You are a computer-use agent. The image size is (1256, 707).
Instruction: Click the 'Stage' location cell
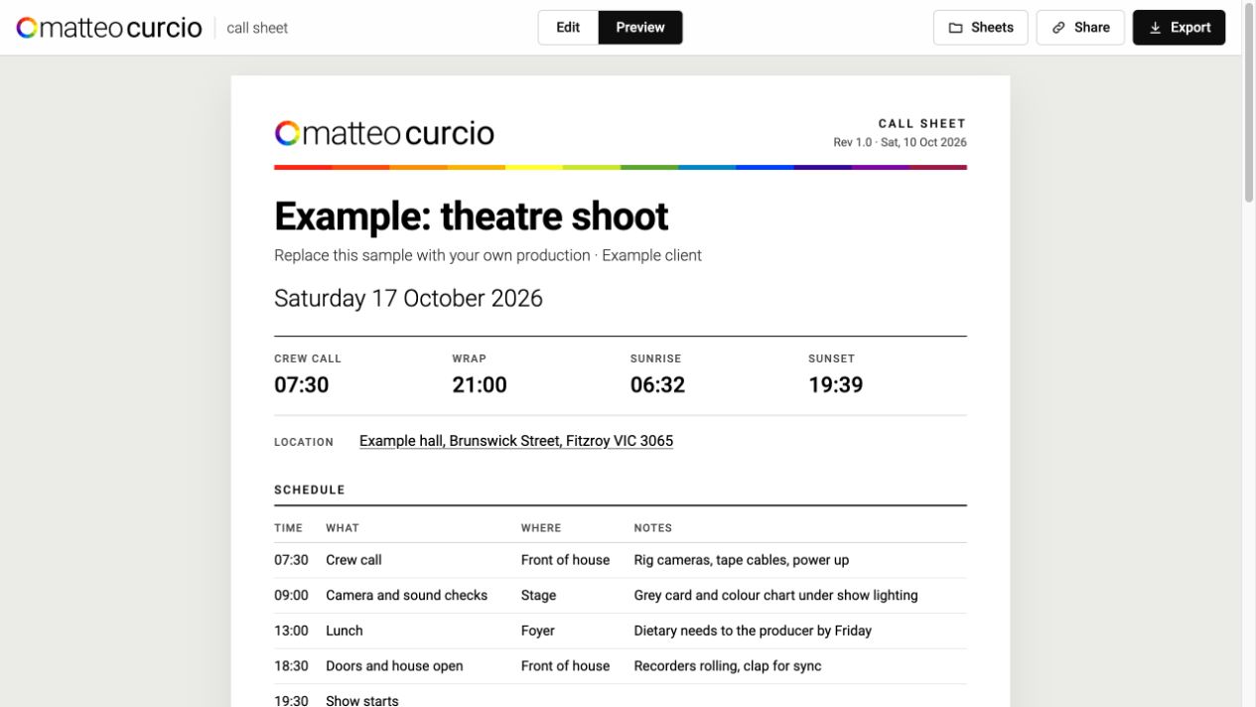click(x=538, y=596)
